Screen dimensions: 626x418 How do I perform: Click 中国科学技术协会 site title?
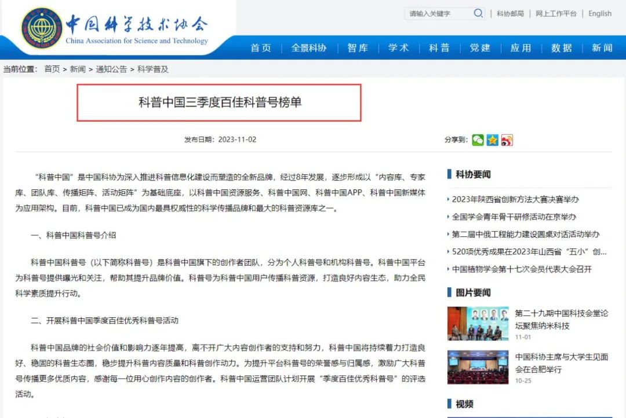(x=137, y=24)
